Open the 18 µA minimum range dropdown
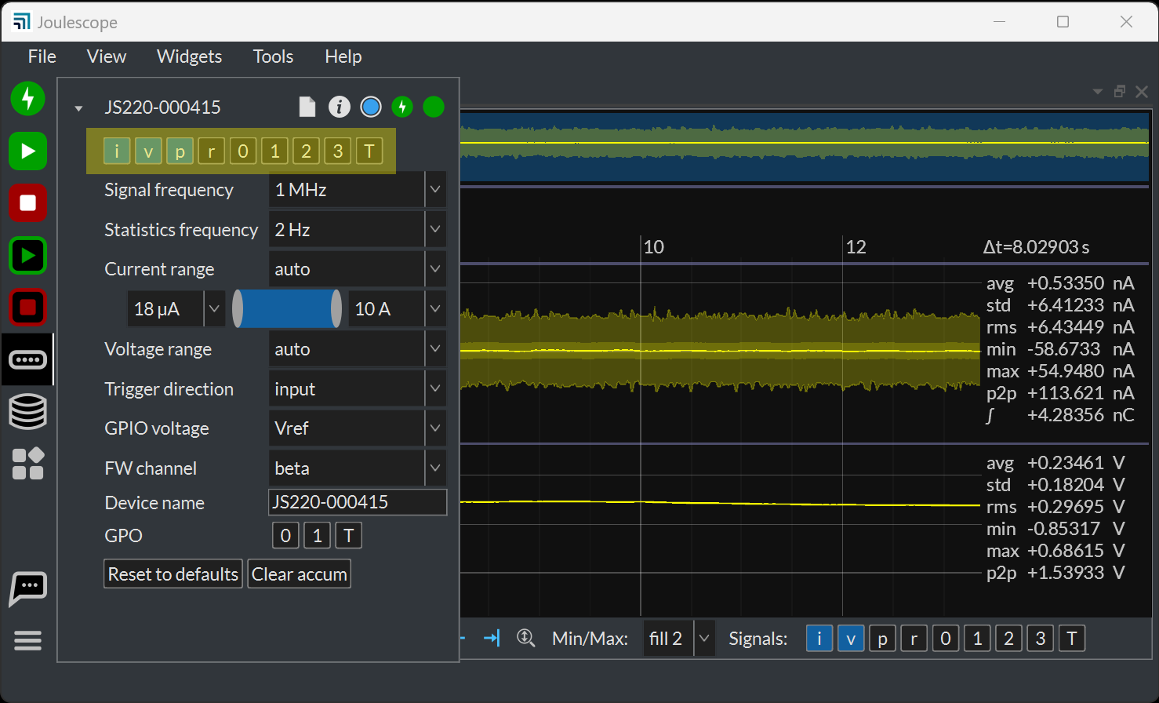 tap(176, 309)
